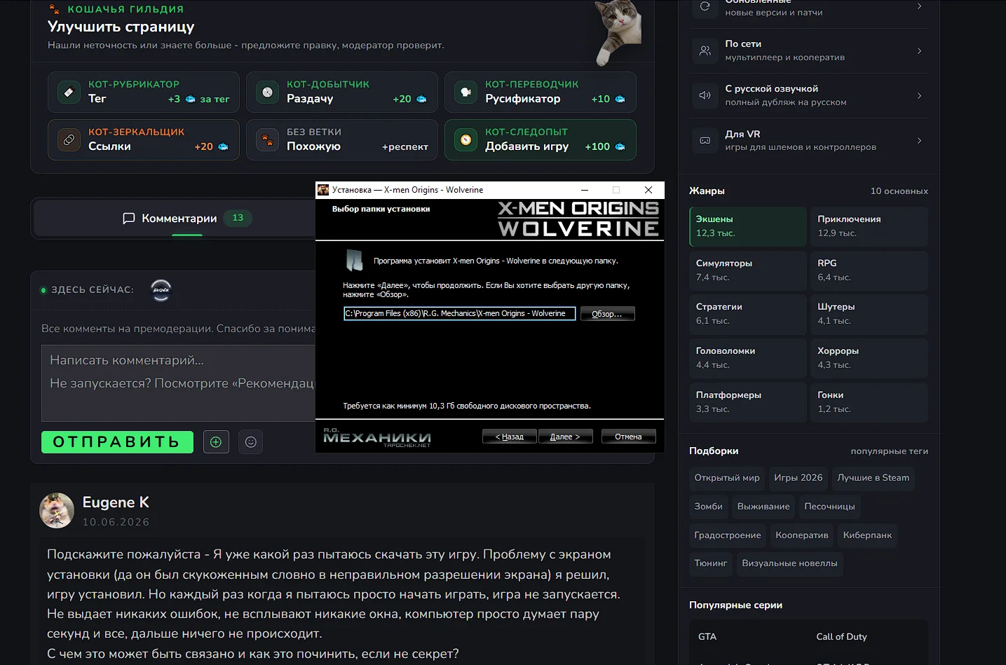The width and height of the screenshot is (1006, 665).
Task: Click the plus attachment icon beside Отправить
Action: (216, 442)
